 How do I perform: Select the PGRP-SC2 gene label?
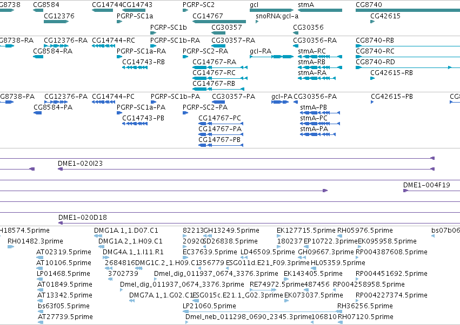(x=198, y=5)
